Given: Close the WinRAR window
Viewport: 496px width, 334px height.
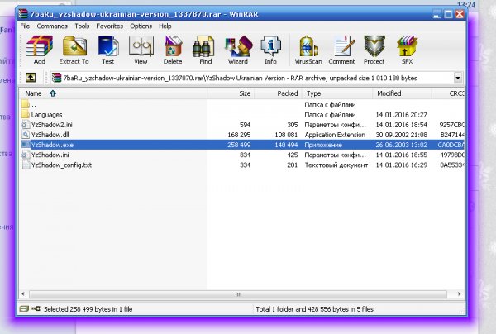Looking at the screenshot, I should pyautogui.click(x=460, y=14).
